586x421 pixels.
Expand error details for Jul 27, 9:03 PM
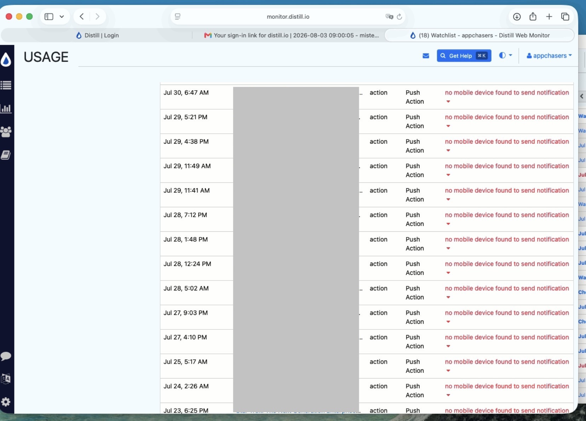[448, 322]
